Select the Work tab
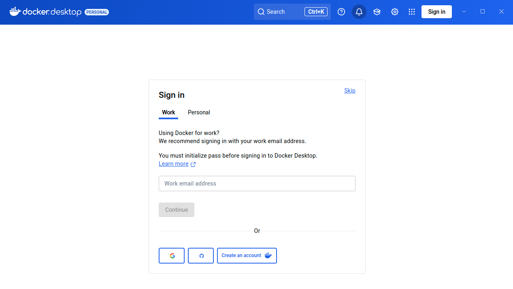 (x=168, y=112)
